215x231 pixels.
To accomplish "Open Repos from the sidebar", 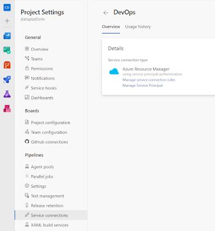I will (x=7, y=65).
